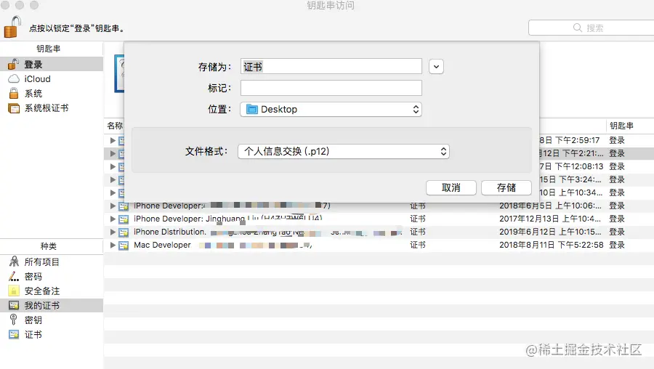Click iPhone Distribution certificate icon

(x=124, y=232)
